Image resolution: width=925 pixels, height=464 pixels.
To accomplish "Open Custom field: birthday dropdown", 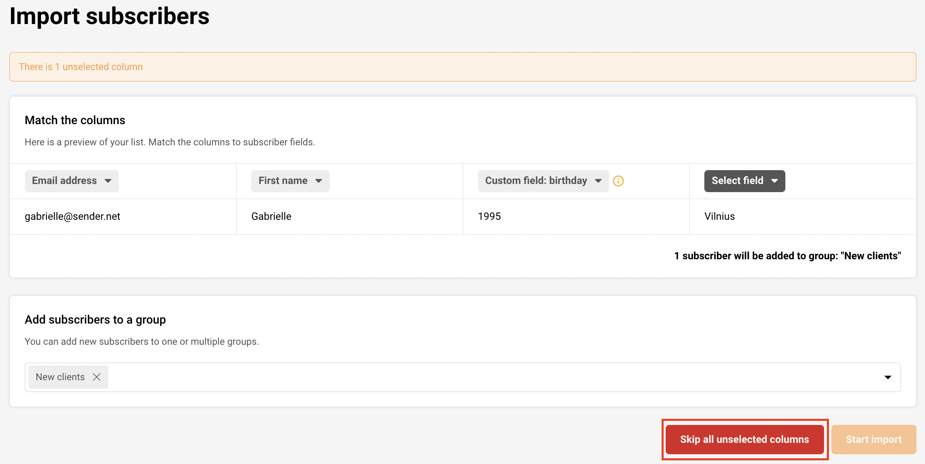I will click(543, 181).
